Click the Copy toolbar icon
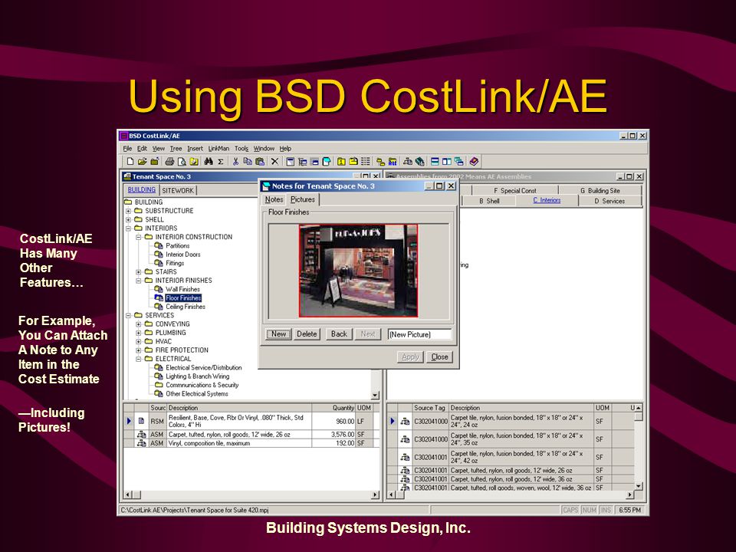This screenshot has height=552, width=736. coord(248,162)
